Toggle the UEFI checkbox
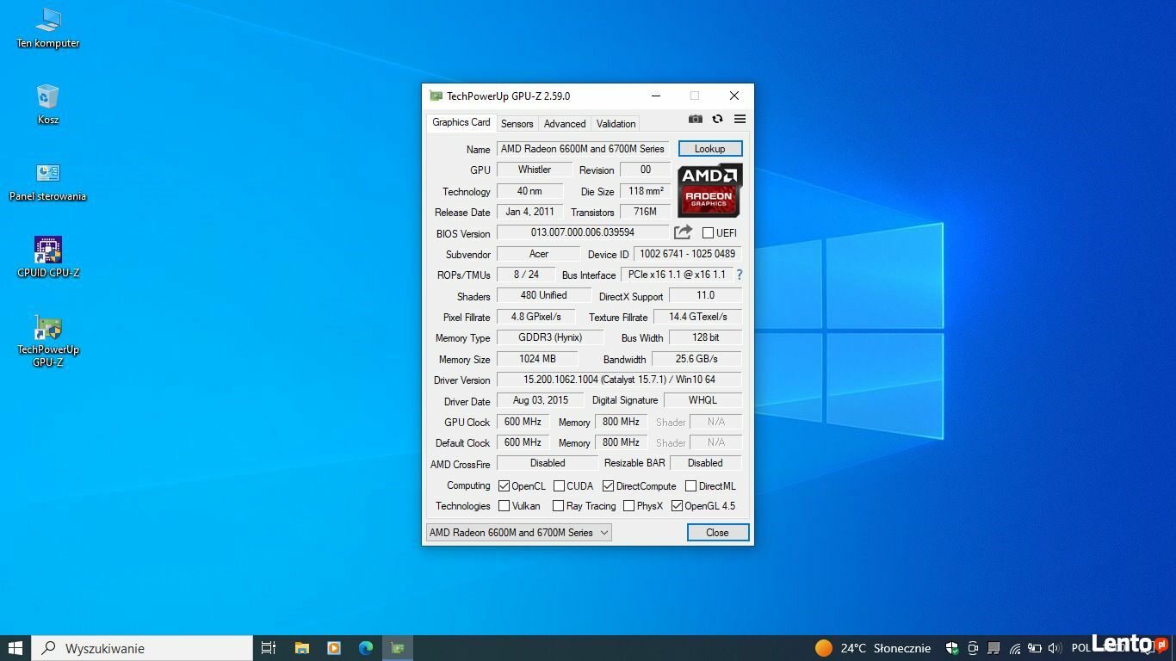The width and height of the screenshot is (1176, 661). (708, 233)
